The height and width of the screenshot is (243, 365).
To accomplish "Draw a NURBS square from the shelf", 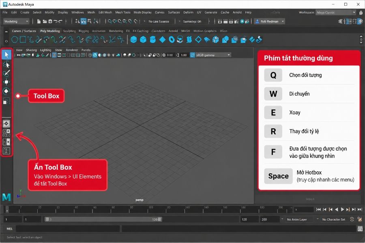I will [23, 40].
